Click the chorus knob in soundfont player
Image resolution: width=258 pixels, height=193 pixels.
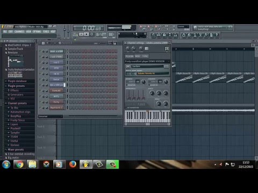[x=166, y=82]
